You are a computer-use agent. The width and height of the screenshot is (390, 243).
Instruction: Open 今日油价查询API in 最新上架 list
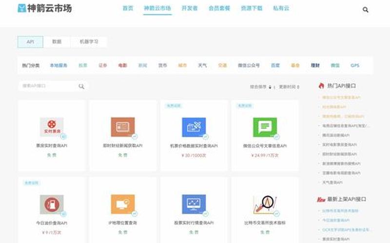[x=336, y=220]
